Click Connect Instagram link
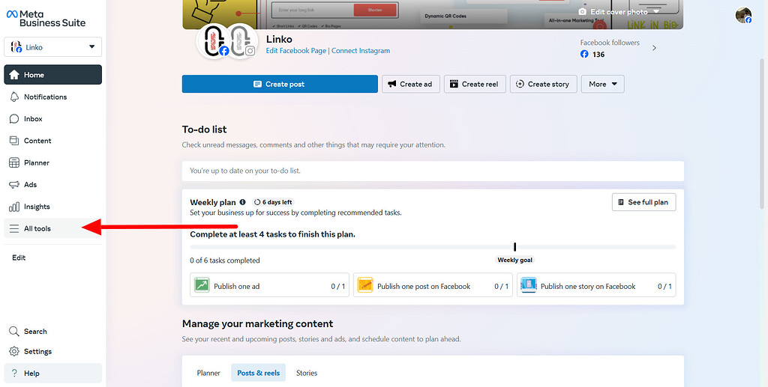The image size is (768, 387). click(x=361, y=50)
